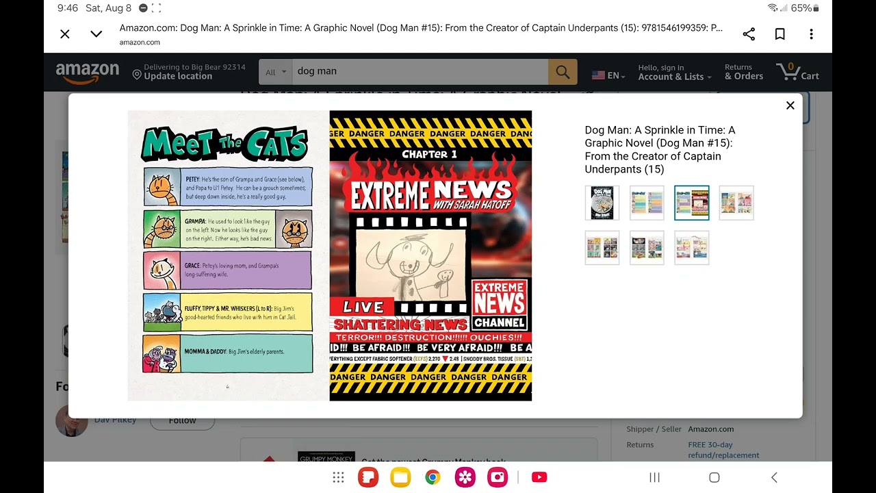This screenshot has height=493, width=876.
Task: Select the book cover thumbnail
Action: pos(602,203)
